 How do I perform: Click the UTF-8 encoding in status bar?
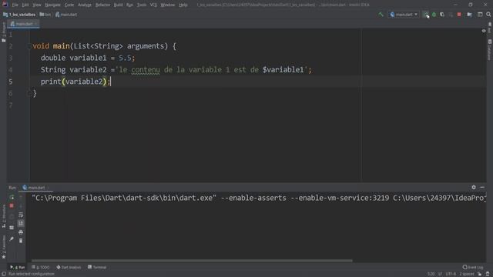[x=451, y=274]
